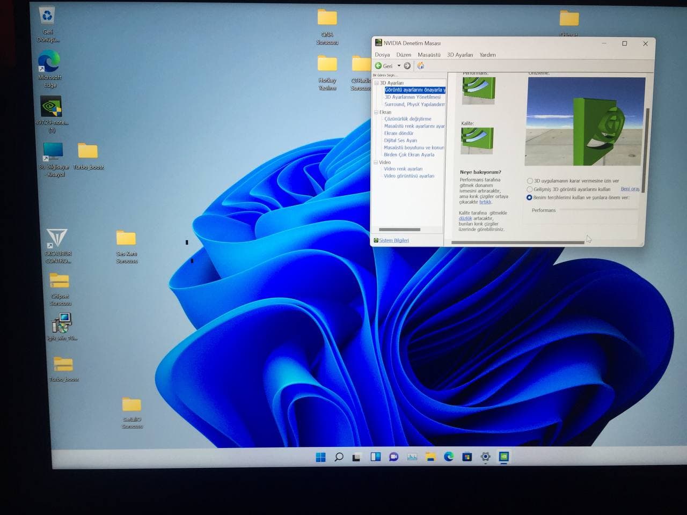Click the task tree horizontal scrollbar
This screenshot has height=515, width=687.
click(400, 230)
